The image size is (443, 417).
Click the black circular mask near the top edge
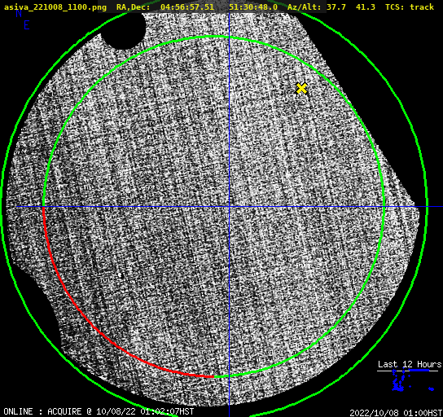point(125,29)
